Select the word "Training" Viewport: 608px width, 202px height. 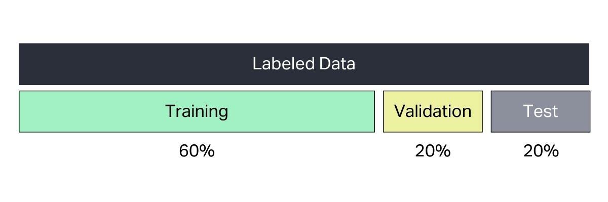click(197, 112)
